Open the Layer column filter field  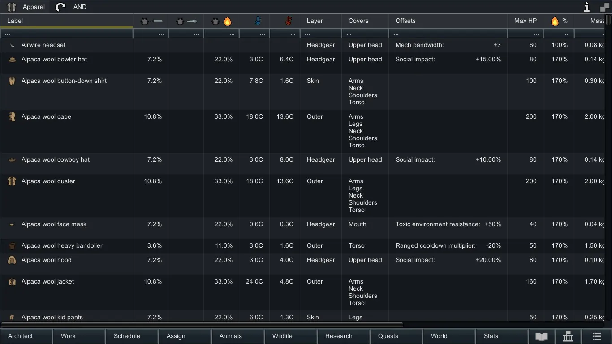[x=320, y=34]
